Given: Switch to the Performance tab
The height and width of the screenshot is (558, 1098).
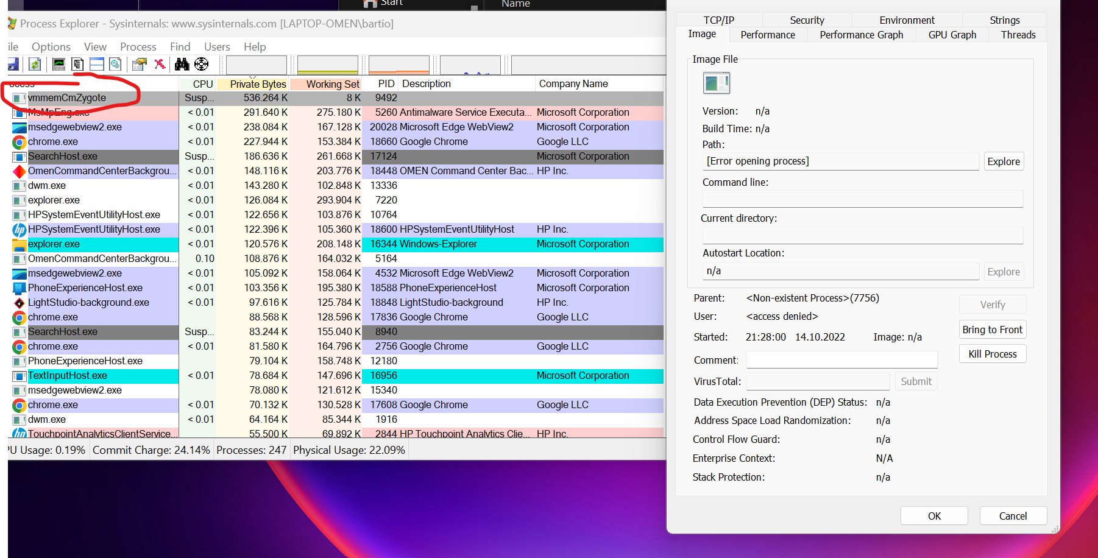Looking at the screenshot, I should pos(768,35).
